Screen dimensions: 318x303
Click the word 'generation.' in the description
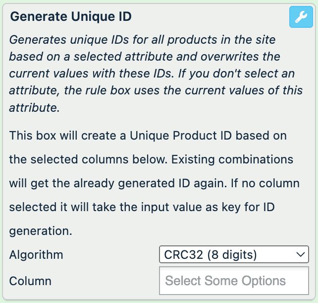point(40,231)
